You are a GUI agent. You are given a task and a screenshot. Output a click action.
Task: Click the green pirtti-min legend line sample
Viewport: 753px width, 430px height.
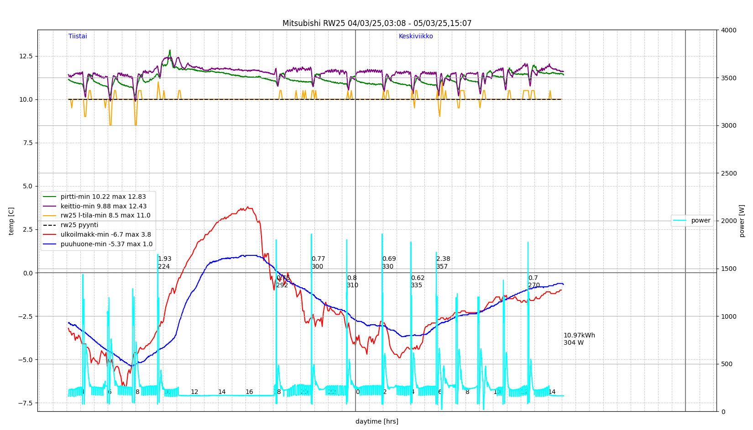(50, 197)
